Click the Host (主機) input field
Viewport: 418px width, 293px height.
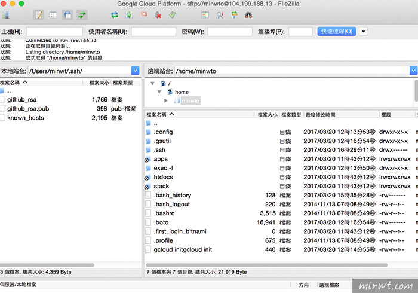pyautogui.click(x=54, y=32)
